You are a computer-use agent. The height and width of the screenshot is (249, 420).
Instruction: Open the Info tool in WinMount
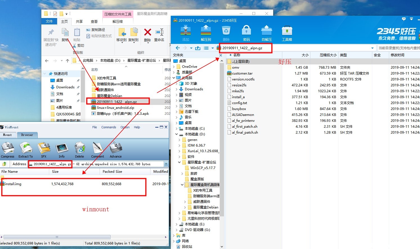[x=62, y=149]
